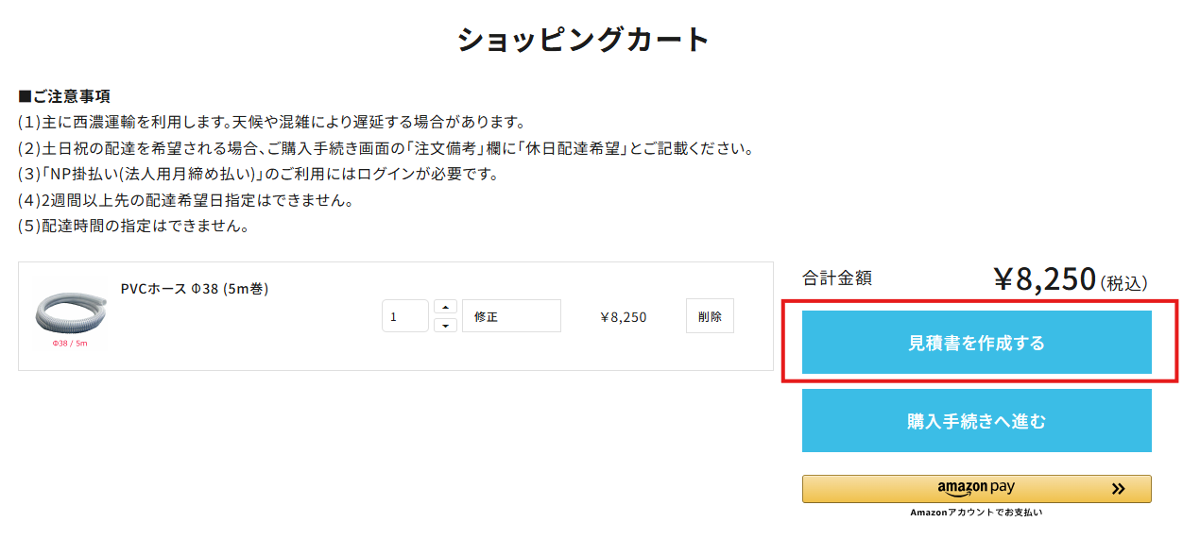Click the double chevron on Amazon Pay
This screenshot has height=539, width=1183.
pos(1119,489)
